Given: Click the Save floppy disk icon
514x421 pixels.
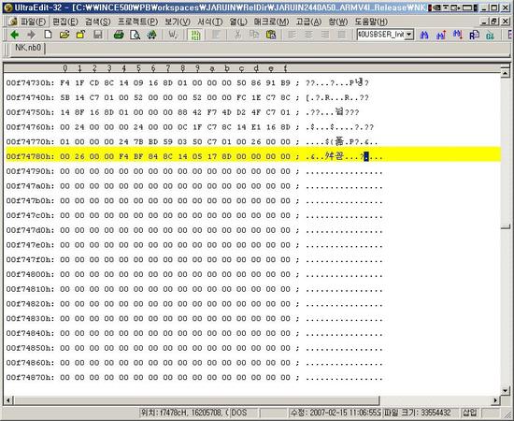Looking at the screenshot, I should click(98, 35).
